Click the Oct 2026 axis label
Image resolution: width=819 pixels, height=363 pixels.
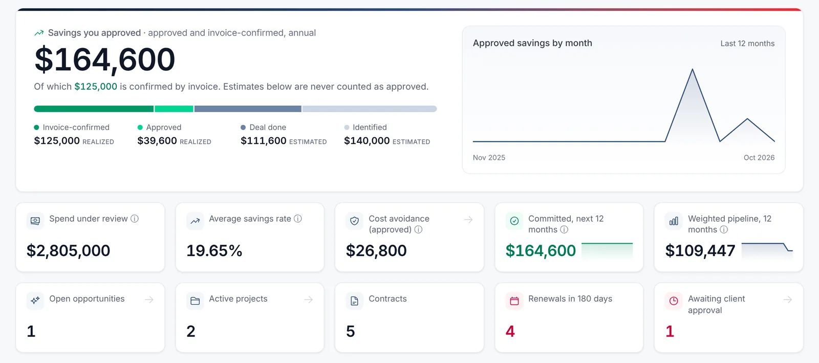coord(759,158)
